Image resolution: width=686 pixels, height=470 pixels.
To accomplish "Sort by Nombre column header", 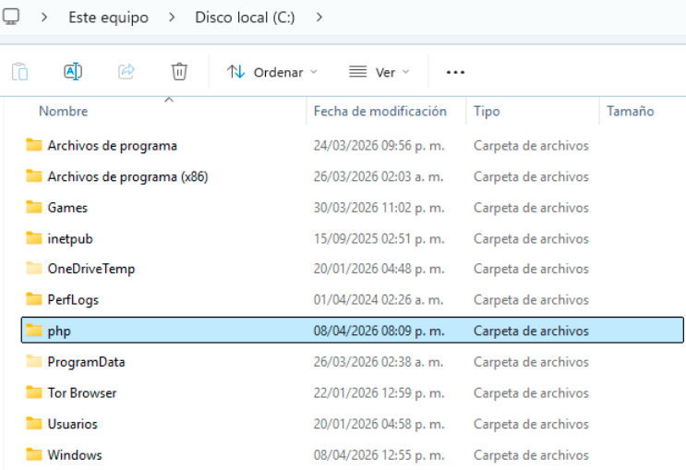I will (64, 111).
